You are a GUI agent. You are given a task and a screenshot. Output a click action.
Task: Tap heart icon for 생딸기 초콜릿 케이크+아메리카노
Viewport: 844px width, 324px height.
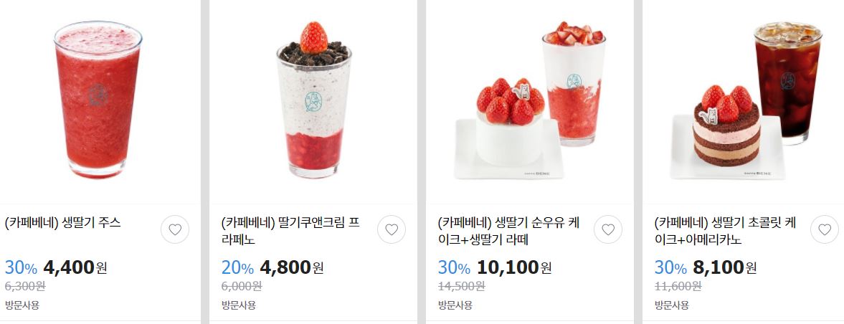point(824,229)
